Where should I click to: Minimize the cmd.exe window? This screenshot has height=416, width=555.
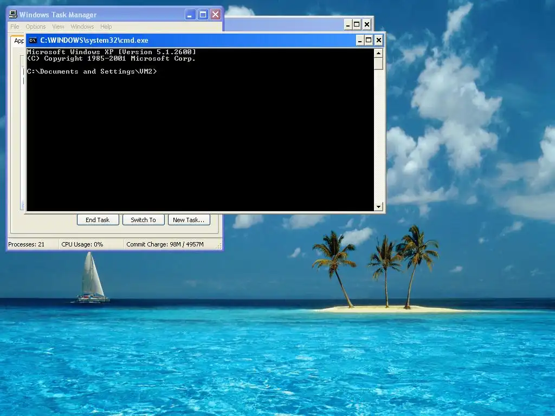360,40
